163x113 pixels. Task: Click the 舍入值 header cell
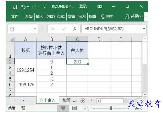click(x=77, y=50)
